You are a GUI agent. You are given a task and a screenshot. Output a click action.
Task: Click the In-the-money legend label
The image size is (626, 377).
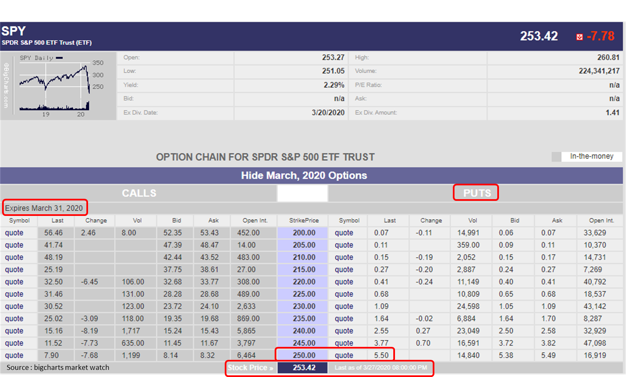tap(592, 156)
